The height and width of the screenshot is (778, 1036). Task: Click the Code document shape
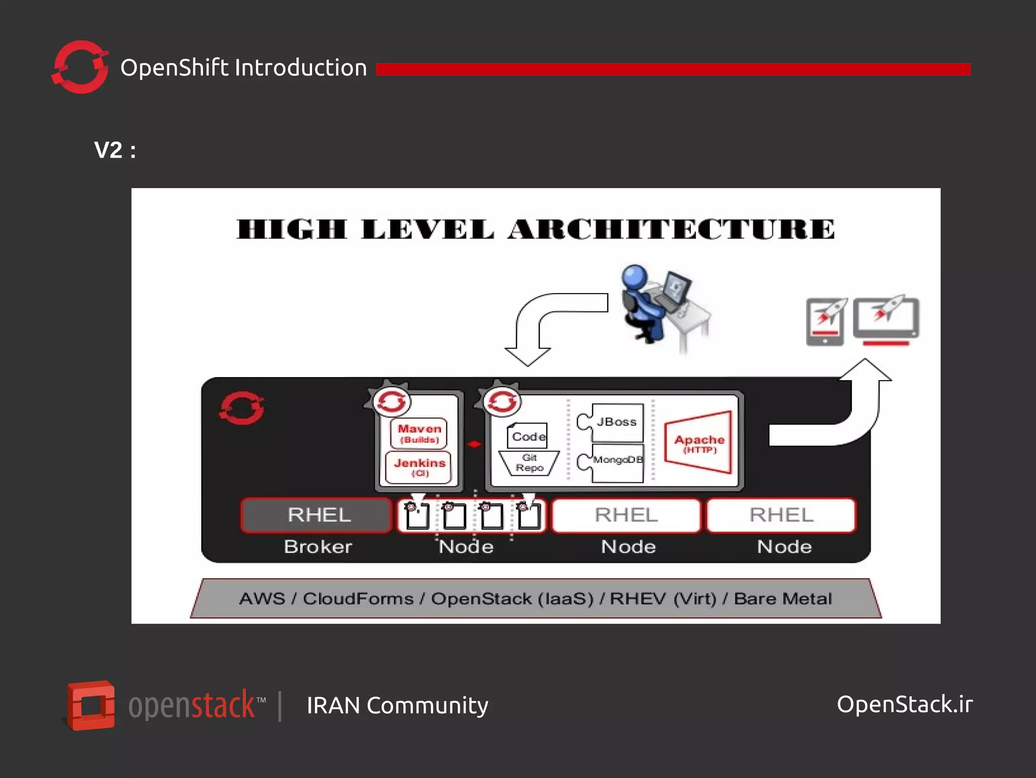(528, 436)
